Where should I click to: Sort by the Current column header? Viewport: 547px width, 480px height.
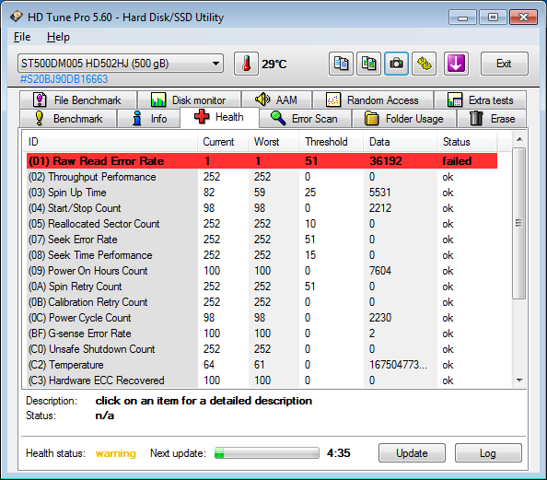(223, 142)
